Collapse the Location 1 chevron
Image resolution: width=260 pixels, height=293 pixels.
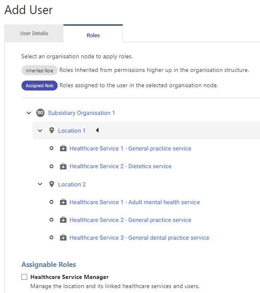(40, 131)
